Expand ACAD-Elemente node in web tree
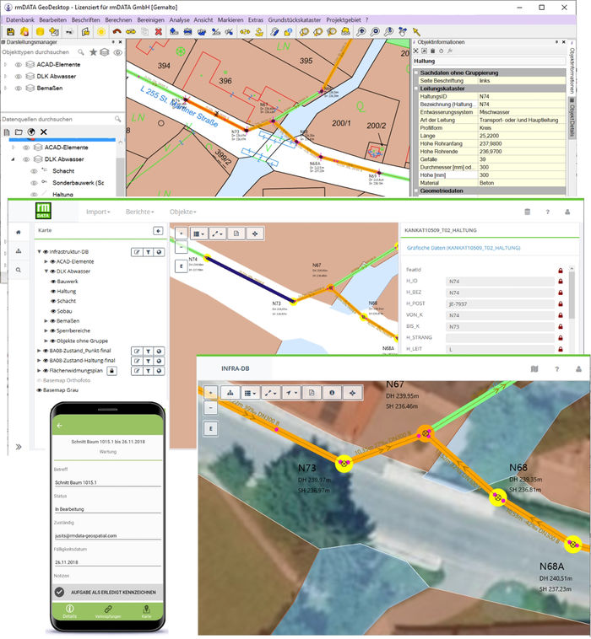The width and height of the screenshot is (591, 639). coord(46,261)
